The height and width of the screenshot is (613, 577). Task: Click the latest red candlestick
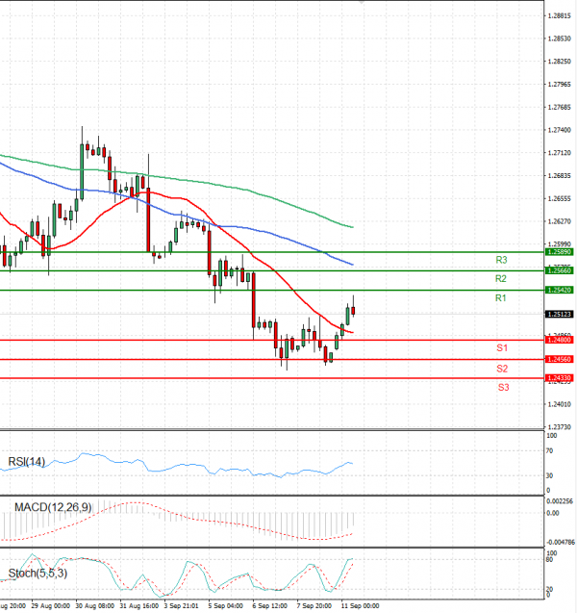tap(353, 311)
